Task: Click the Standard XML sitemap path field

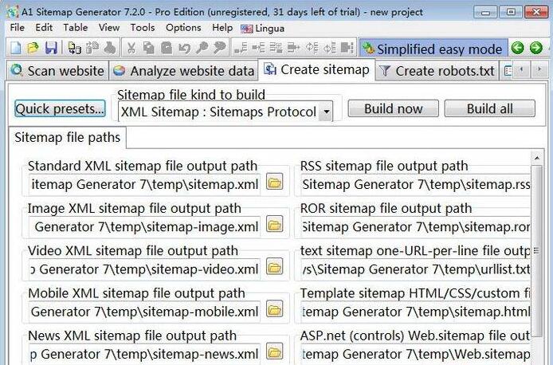Action: pos(144,184)
